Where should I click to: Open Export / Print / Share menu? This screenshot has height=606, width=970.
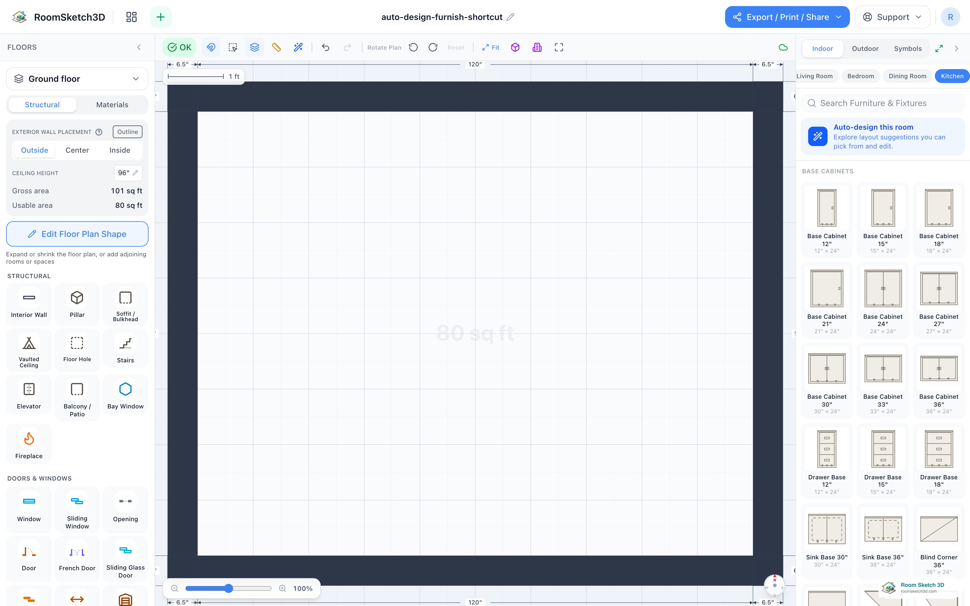point(787,17)
